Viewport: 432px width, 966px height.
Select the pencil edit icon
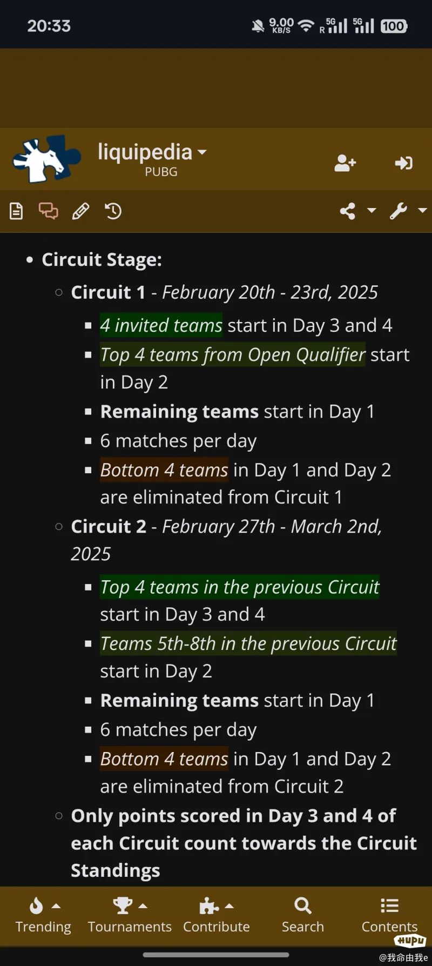click(81, 211)
